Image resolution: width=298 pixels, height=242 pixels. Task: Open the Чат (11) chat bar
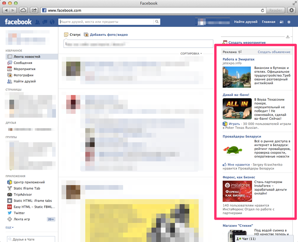click(x=264, y=239)
